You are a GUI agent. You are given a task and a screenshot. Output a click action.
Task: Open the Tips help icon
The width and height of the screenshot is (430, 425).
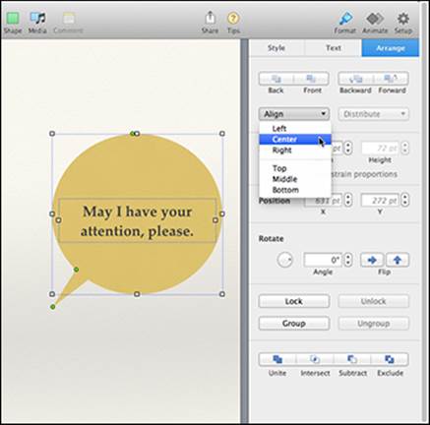[233, 18]
